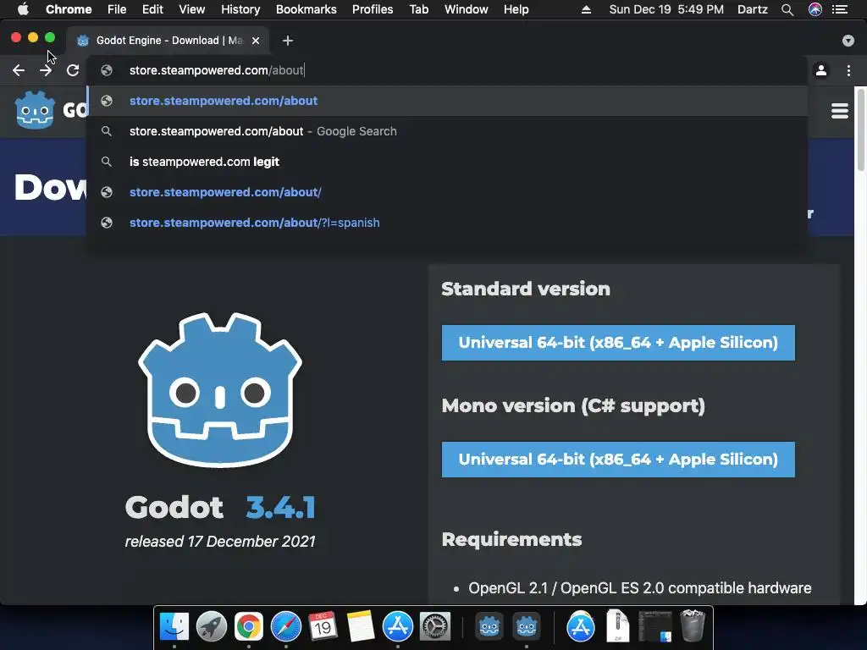Open the tab search dropdown arrow
This screenshot has width=867, height=650.
pyautogui.click(x=848, y=41)
